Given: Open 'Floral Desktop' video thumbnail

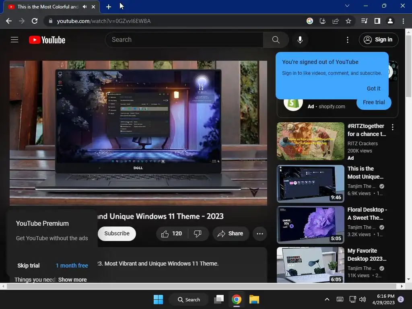Looking at the screenshot, I should (310, 225).
